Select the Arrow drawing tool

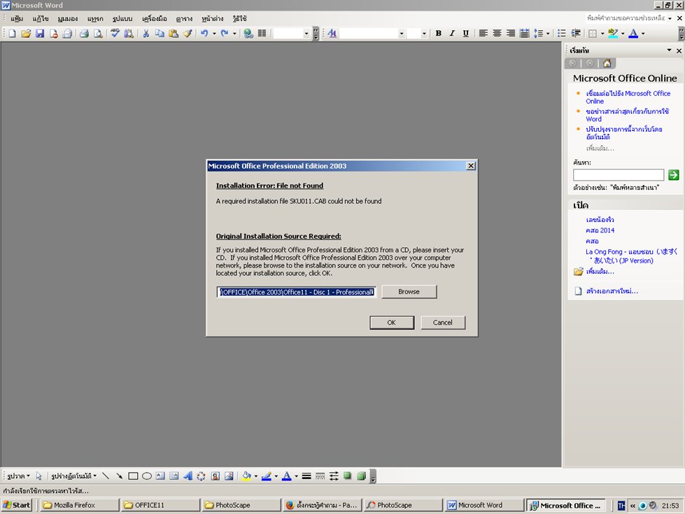pos(119,476)
